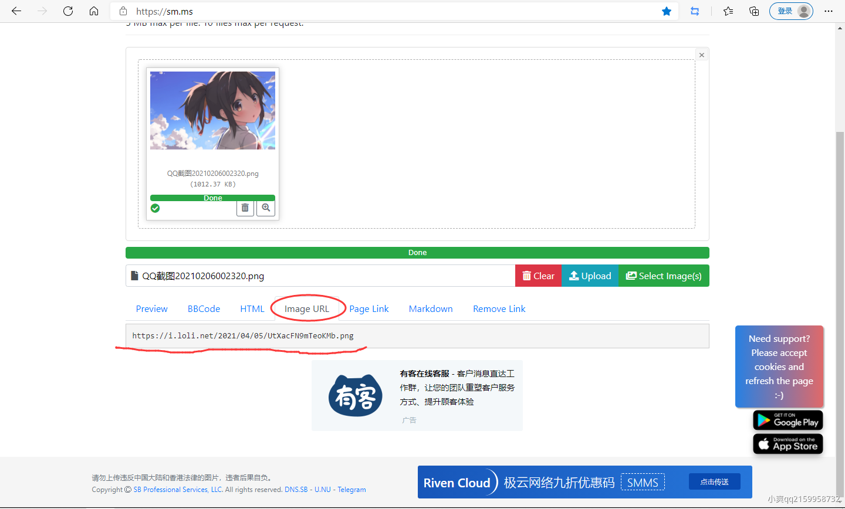Click the 有客 advertisement logo
Image resolution: width=845 pixels, height=509 pixels.
[x=356, y=396]
